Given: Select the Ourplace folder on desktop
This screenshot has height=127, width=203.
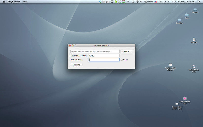Looking at the screenshot, I should click(179, 21).
